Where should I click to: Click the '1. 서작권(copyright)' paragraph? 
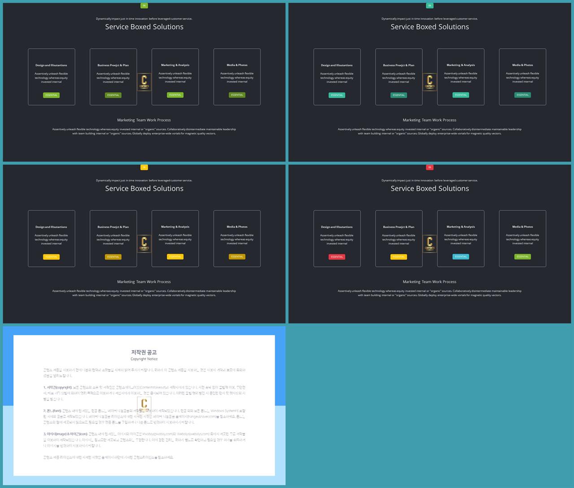coord(144,393)
